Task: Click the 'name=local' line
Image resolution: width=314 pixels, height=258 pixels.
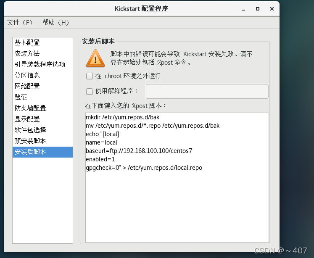Action: click(101, 142)
